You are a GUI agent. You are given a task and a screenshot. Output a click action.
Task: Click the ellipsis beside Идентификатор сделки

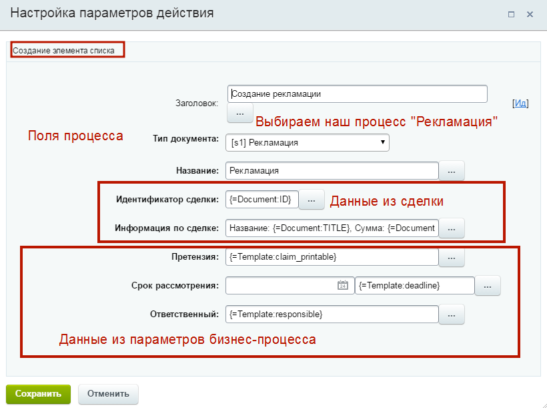point(310,200)
